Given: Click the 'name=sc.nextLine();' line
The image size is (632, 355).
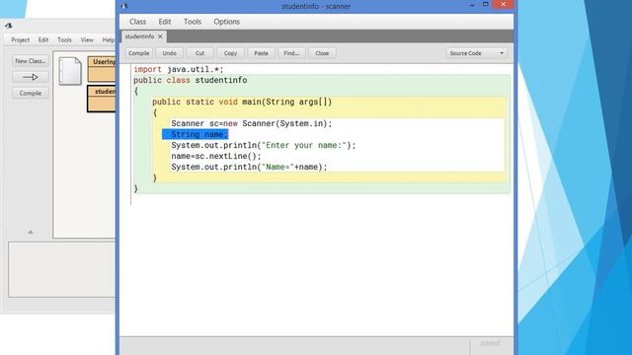Looking at the screenshot, I should pos(216,156).
